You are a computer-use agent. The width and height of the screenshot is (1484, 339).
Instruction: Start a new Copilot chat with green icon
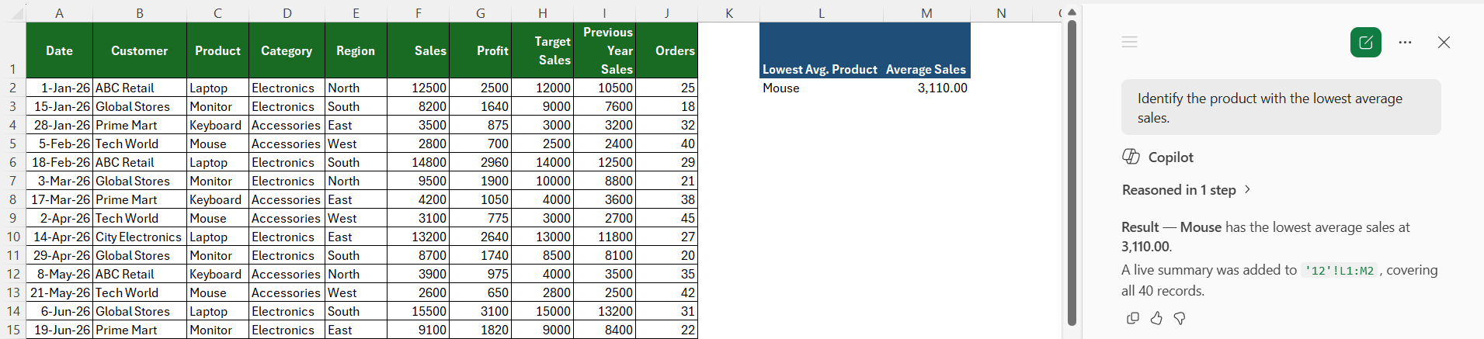tap(1365, 42)
